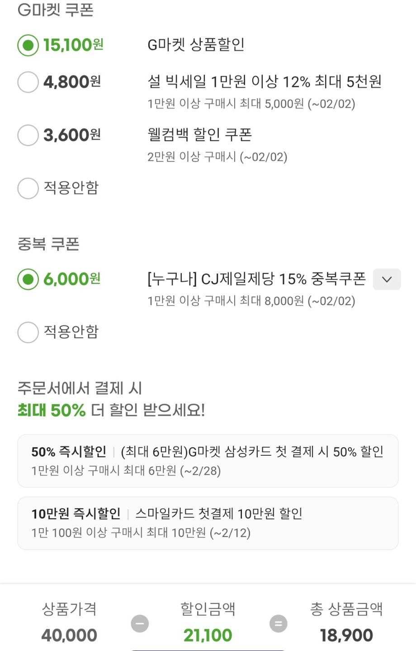Select the 3,600원 웰컴백 coupon radio button
The image size is (416, 651).
click(28, 135)
